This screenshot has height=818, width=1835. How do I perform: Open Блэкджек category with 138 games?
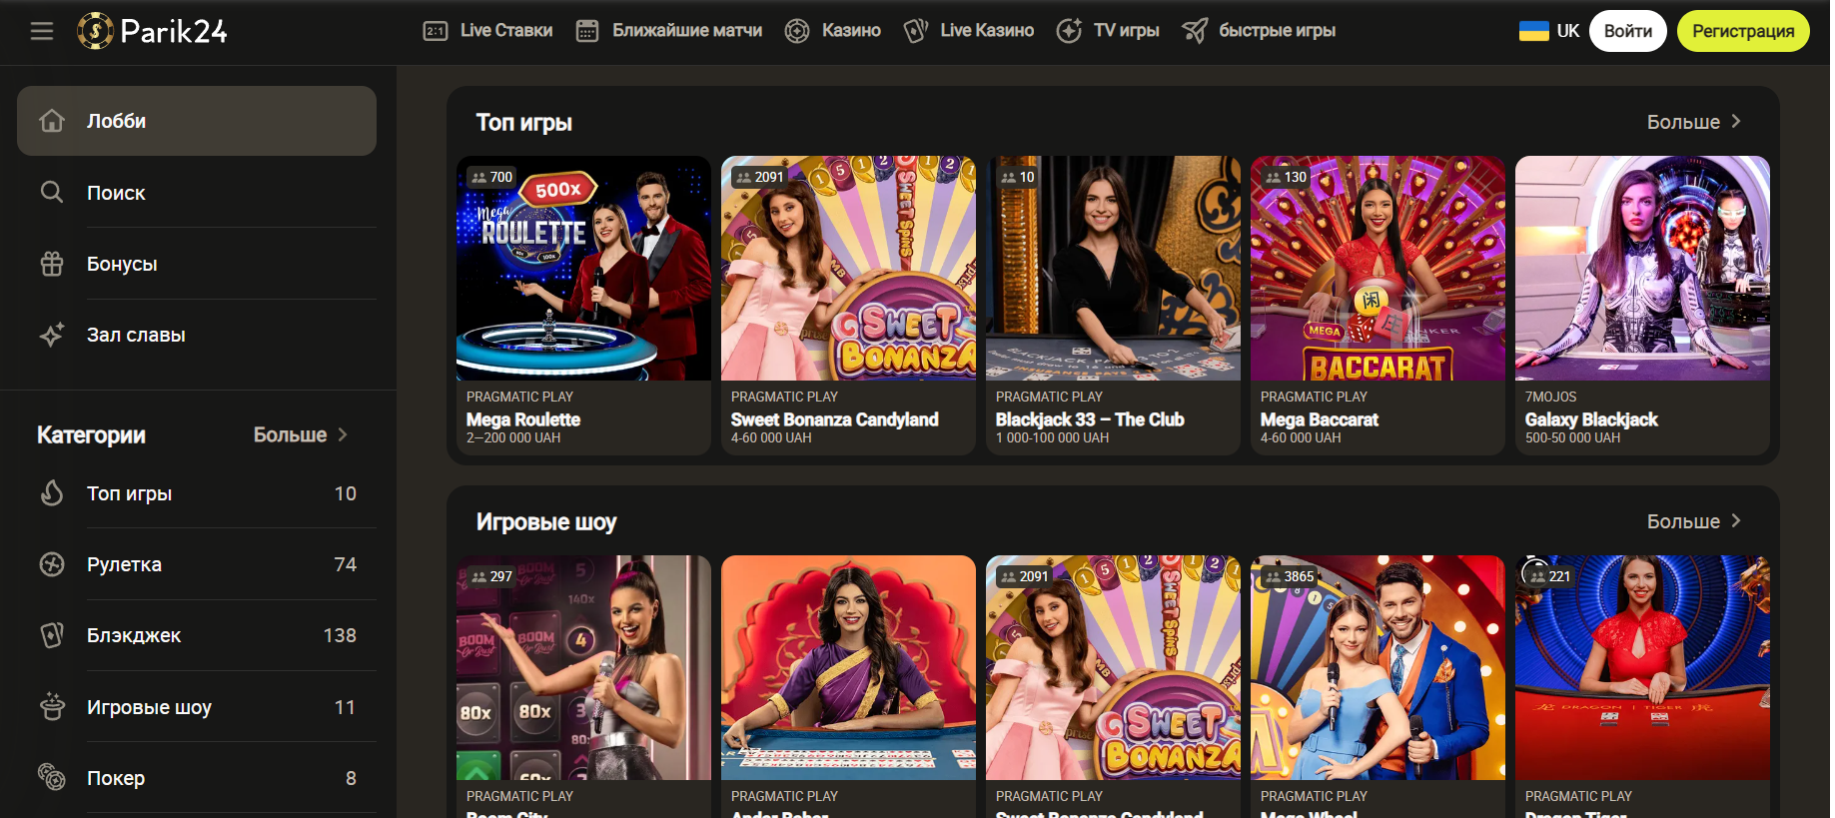[x=197, y=635]
